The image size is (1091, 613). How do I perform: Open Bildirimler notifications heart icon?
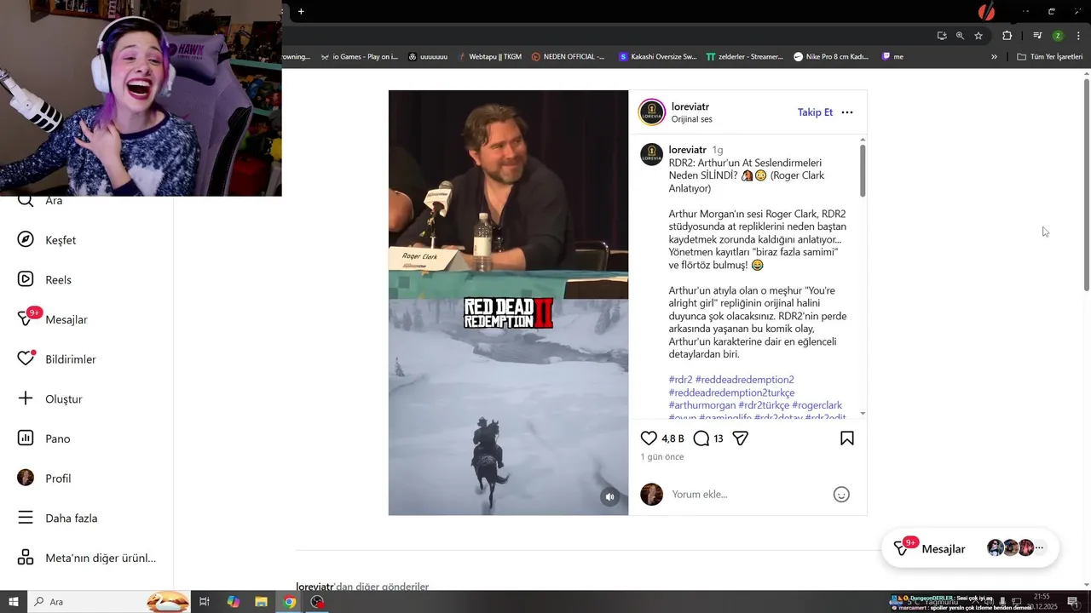coord(26,358)
